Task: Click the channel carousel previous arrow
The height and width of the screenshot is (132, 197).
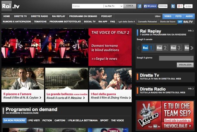Action: [x=139, y=48]
